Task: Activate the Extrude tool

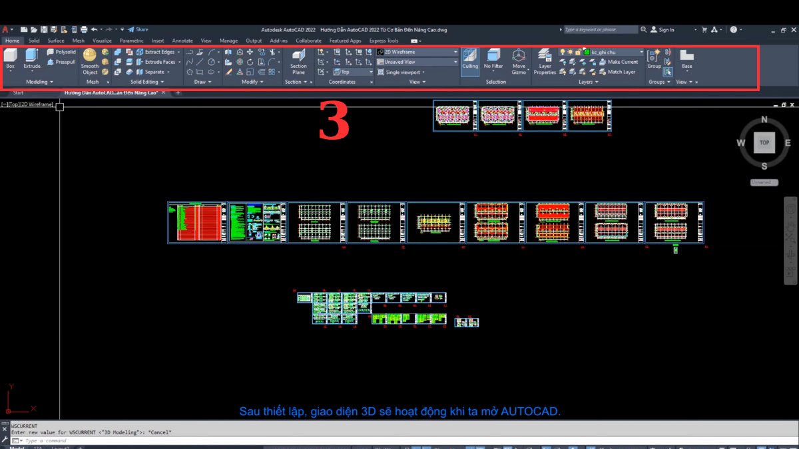Action: click(31, 60)
